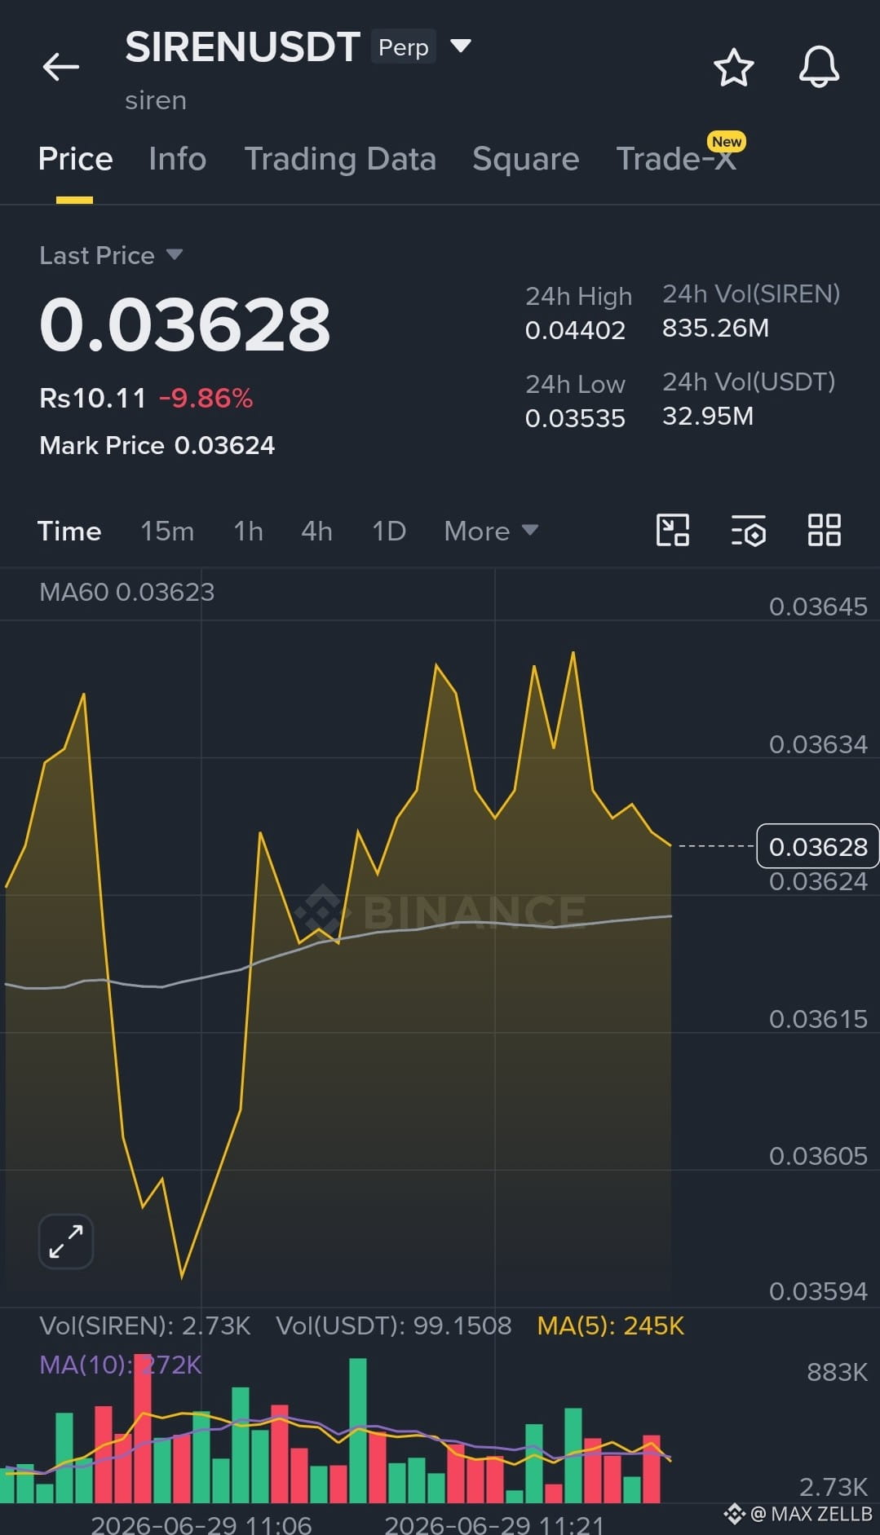Tap the 24h High 0.04402 value

point(575,330)
